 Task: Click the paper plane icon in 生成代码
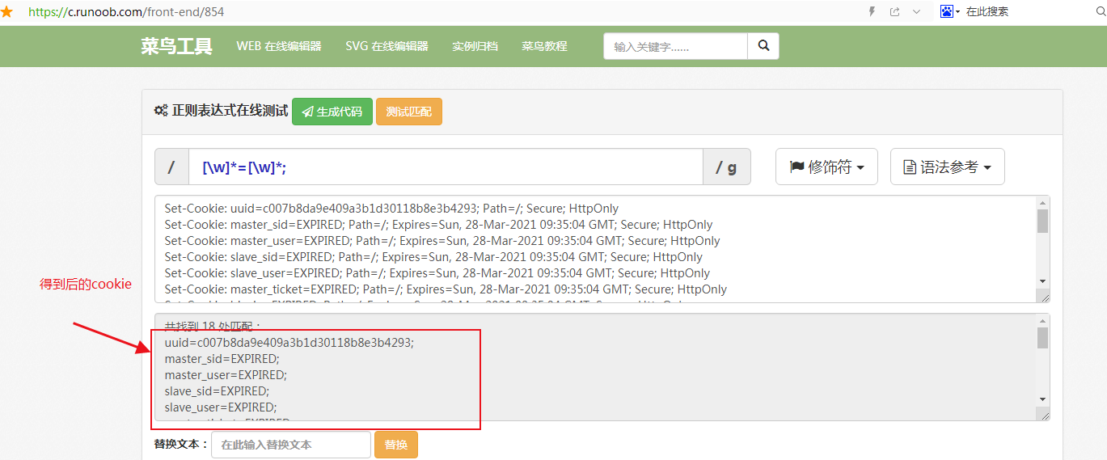click(307, 112)
